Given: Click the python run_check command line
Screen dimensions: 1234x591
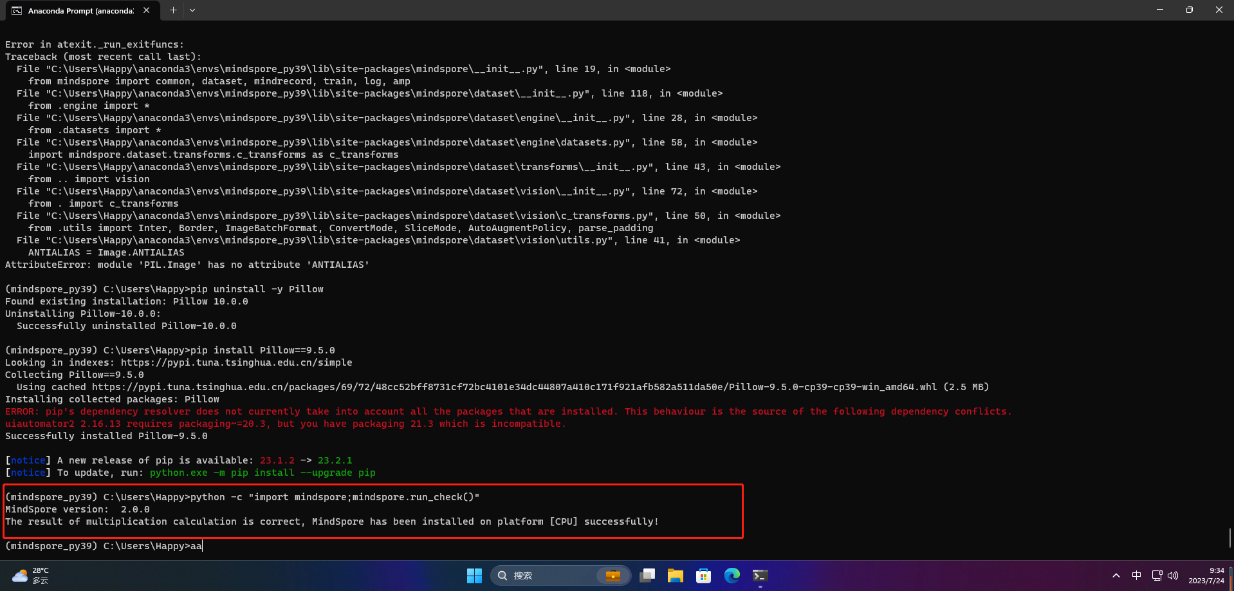Looking at the screenshot, I should pyautogui.click(x=243, y=497).
